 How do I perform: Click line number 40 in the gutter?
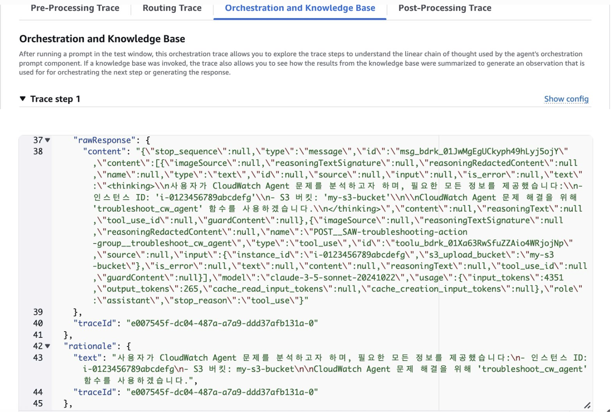(38, 323)
